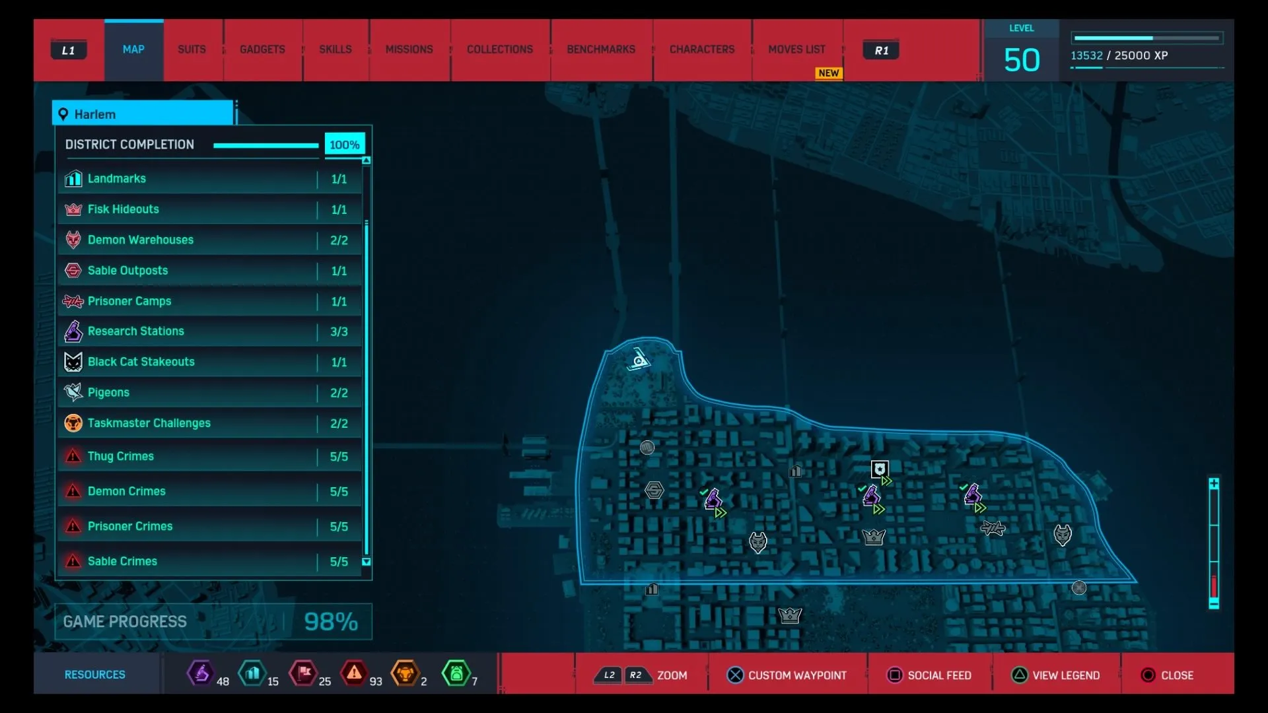
Task: Click the zoom-in plus on zoom slider
Action: 1214,484
